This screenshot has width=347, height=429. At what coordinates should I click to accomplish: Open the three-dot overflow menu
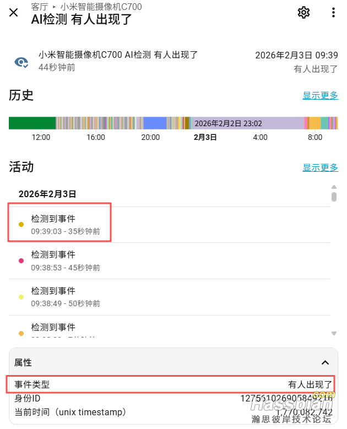(333, 13)
